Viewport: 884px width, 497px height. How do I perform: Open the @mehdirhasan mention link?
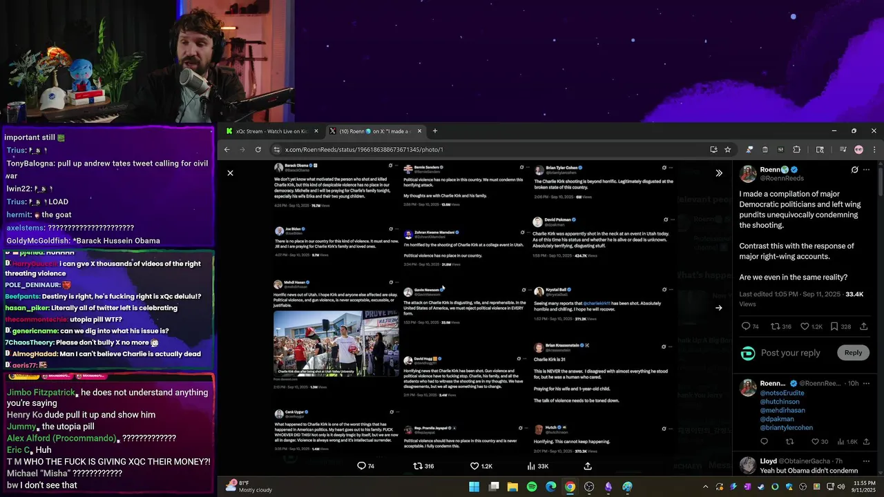coord(782,411)
